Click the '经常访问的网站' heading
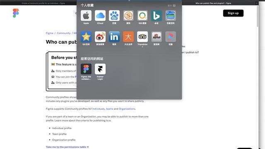Image resolution: width=265 pixels, height=149 pixels. (x=92, y=59)
